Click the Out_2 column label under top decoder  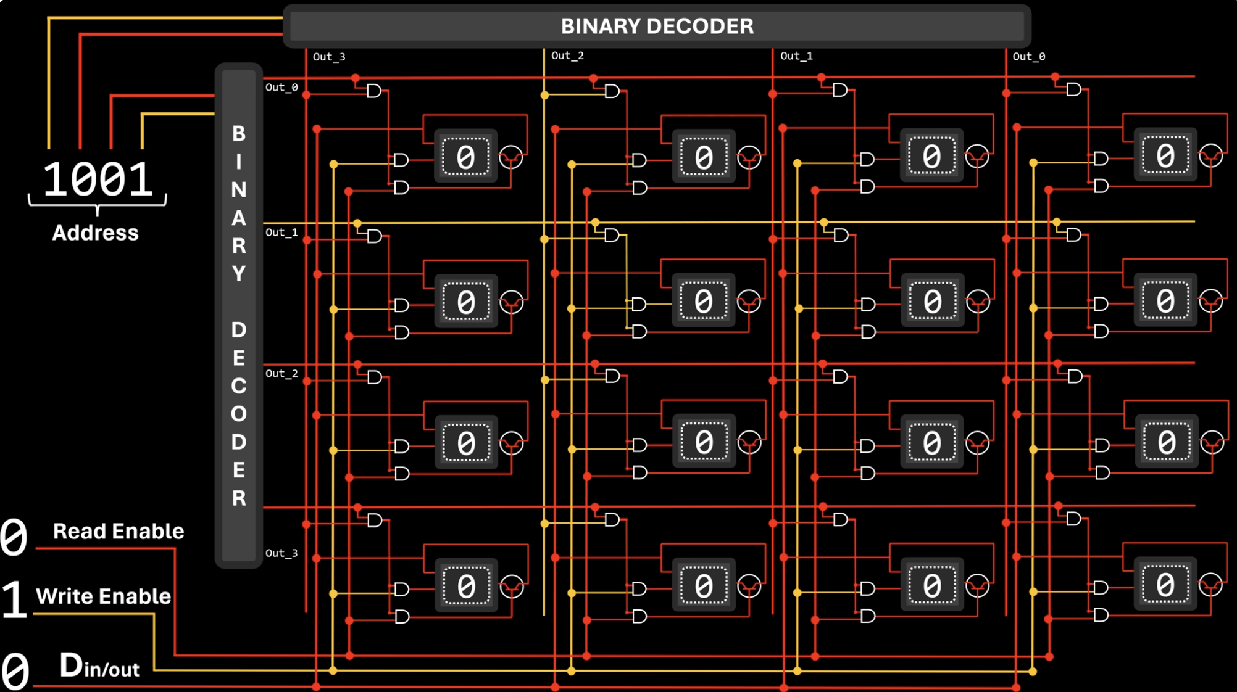point(567,56)
